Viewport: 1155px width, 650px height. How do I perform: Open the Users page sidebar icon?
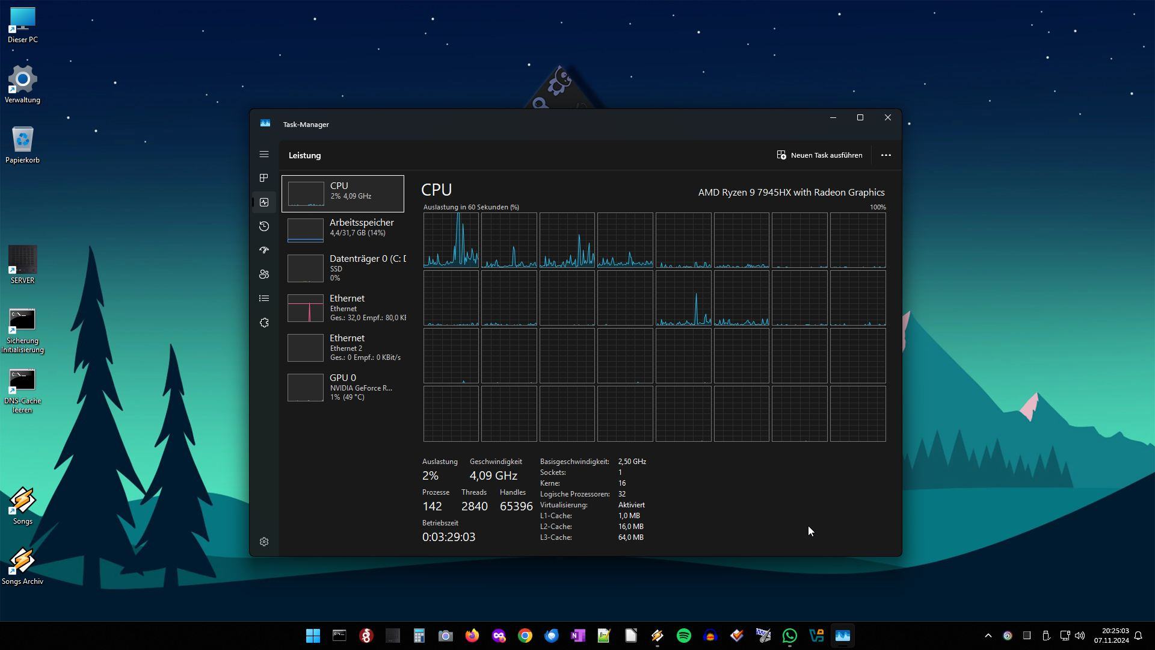coord(263,274)
